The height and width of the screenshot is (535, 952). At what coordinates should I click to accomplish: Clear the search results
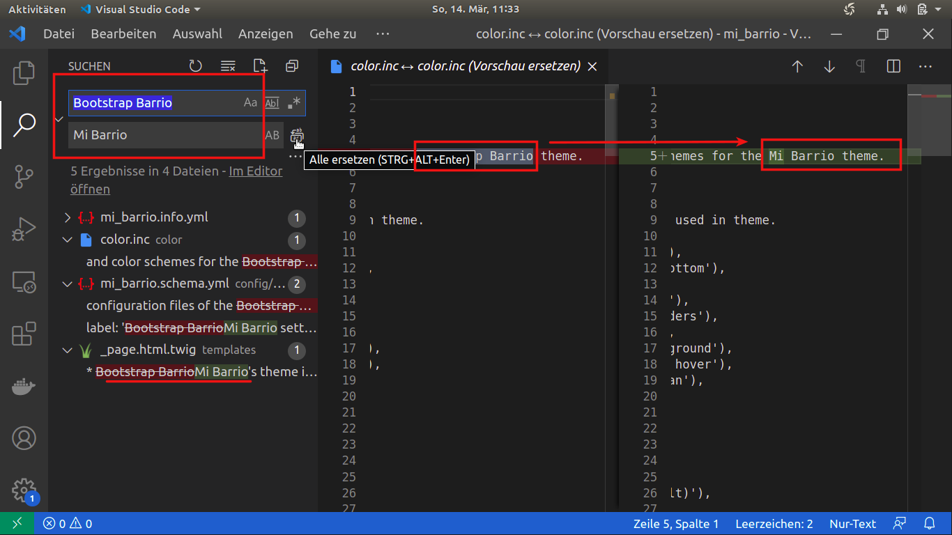228,66
